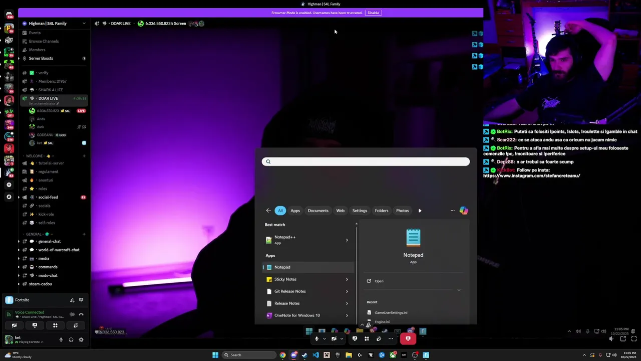Open anunturi channel
Viewport: 641px width, 361px height.
(46, 180)
